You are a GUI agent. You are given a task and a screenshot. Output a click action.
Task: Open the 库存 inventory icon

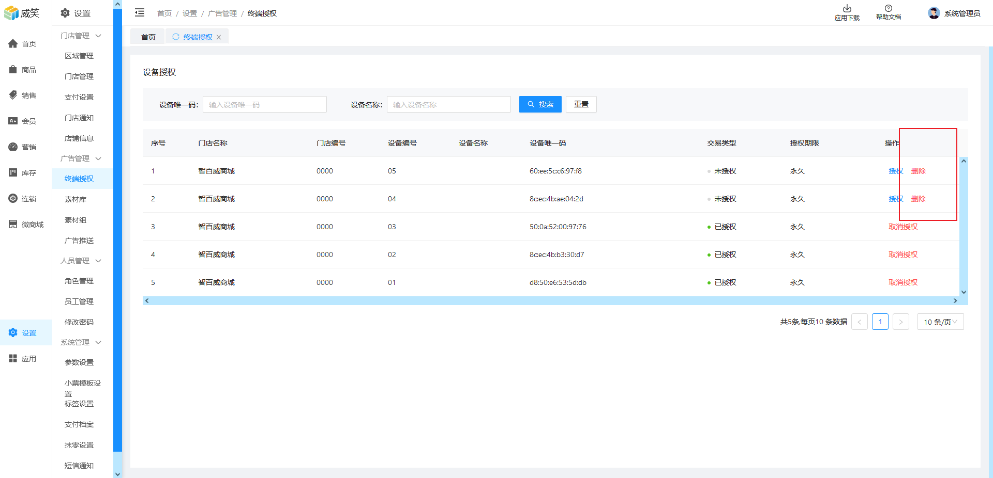pos(13,172)
